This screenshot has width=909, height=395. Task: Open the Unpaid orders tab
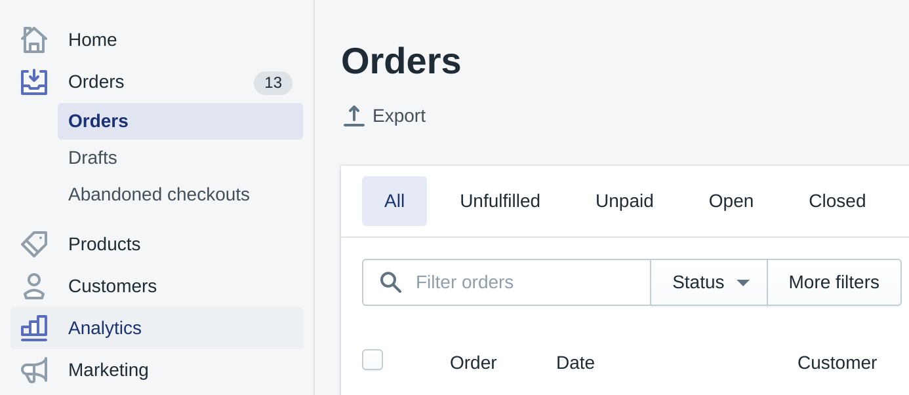[624, 200]
